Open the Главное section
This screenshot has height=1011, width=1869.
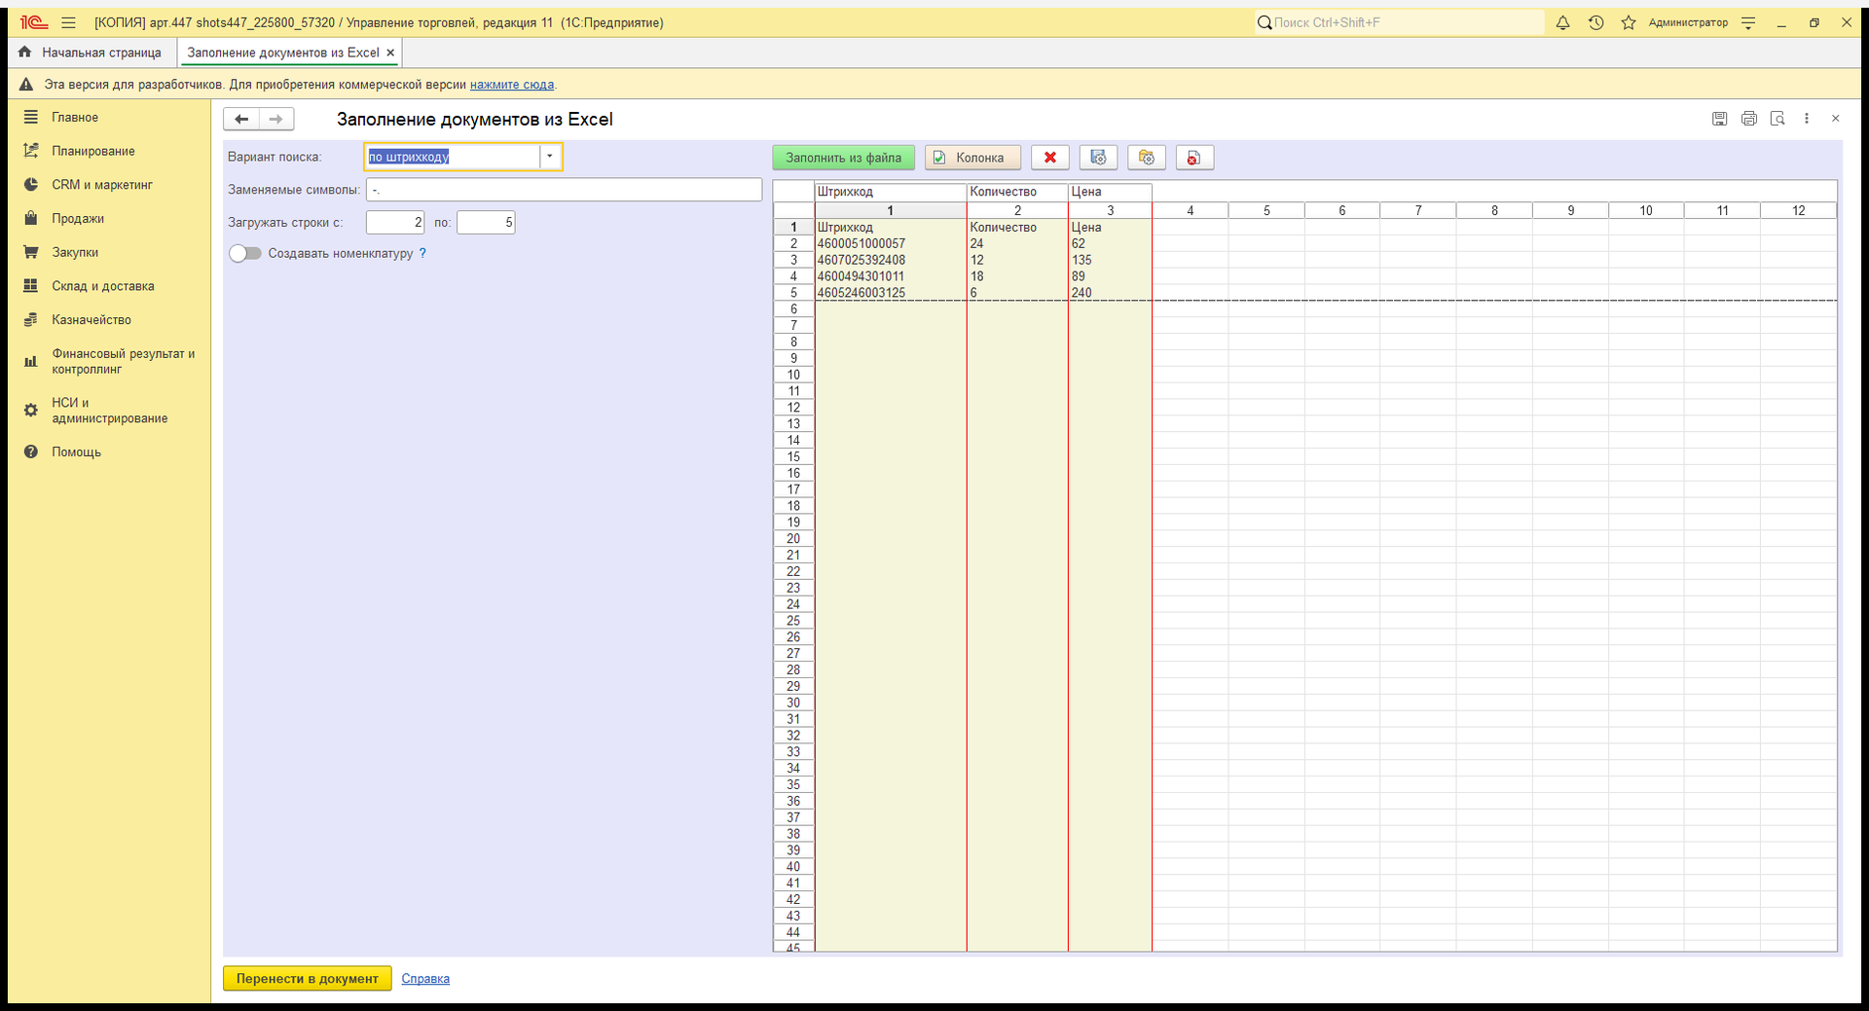[x=75, y=117]
